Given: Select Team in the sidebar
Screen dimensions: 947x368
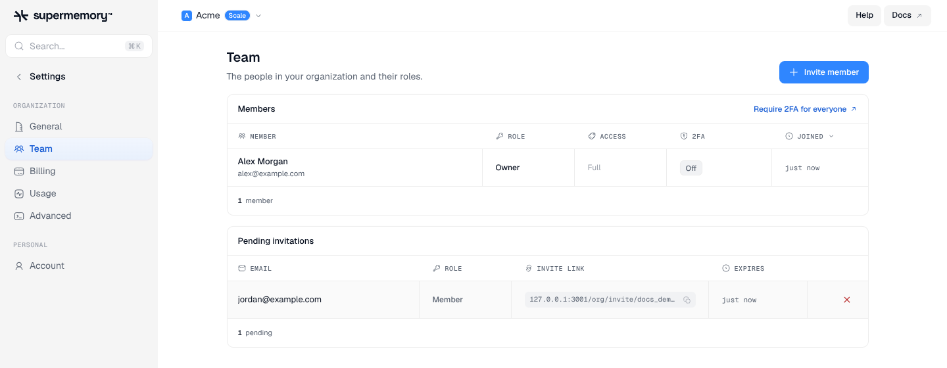Looking at the screenshot, I should pos(79,149).
